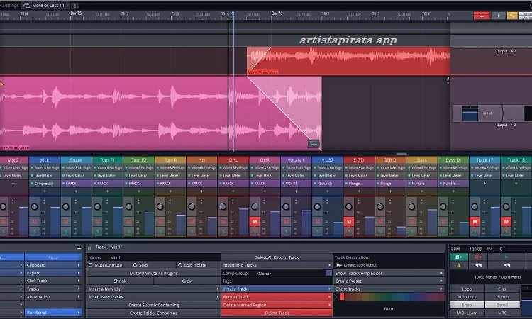Toggle the Solo Isolate radio for Mix 1
Screen dimensions: 532x319
[x=180, y=265]
